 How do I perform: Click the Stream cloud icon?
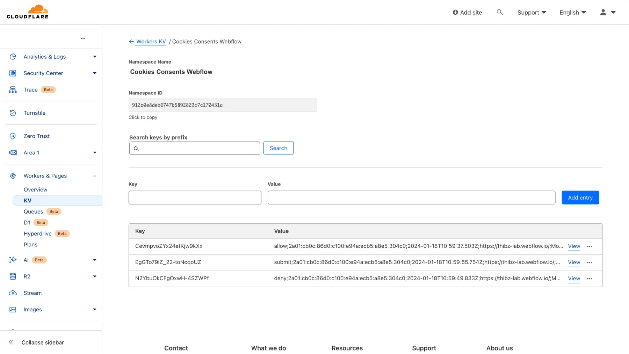coord(13,293)
